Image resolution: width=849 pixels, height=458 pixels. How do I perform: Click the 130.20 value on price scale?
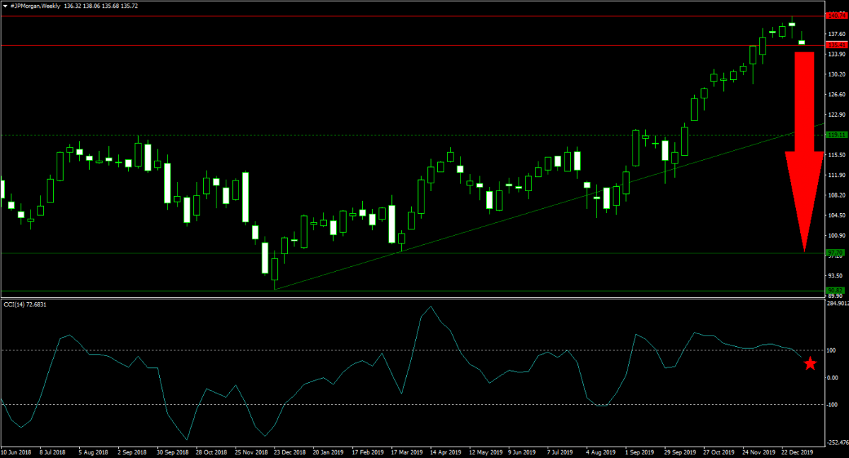pos(837,74)
